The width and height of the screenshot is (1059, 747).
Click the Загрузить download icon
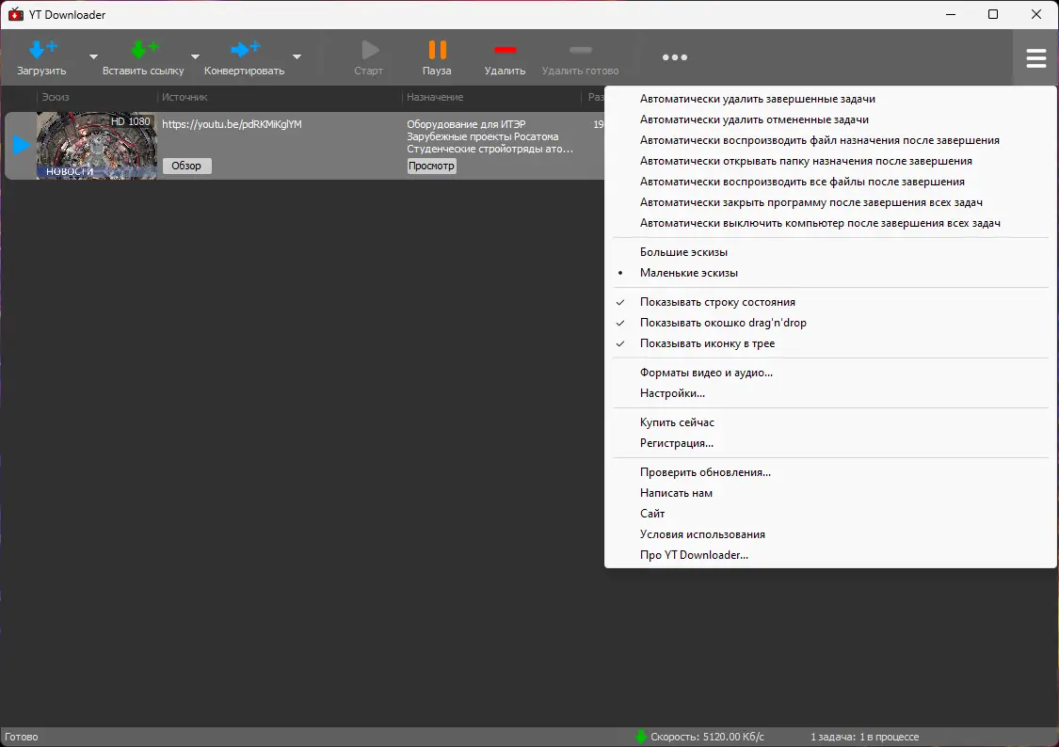(x=42, y=49)
